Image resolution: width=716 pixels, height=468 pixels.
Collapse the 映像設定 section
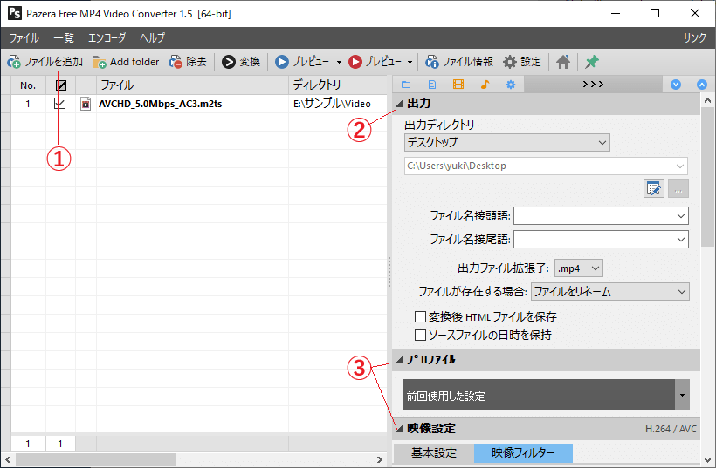[400, 429]
